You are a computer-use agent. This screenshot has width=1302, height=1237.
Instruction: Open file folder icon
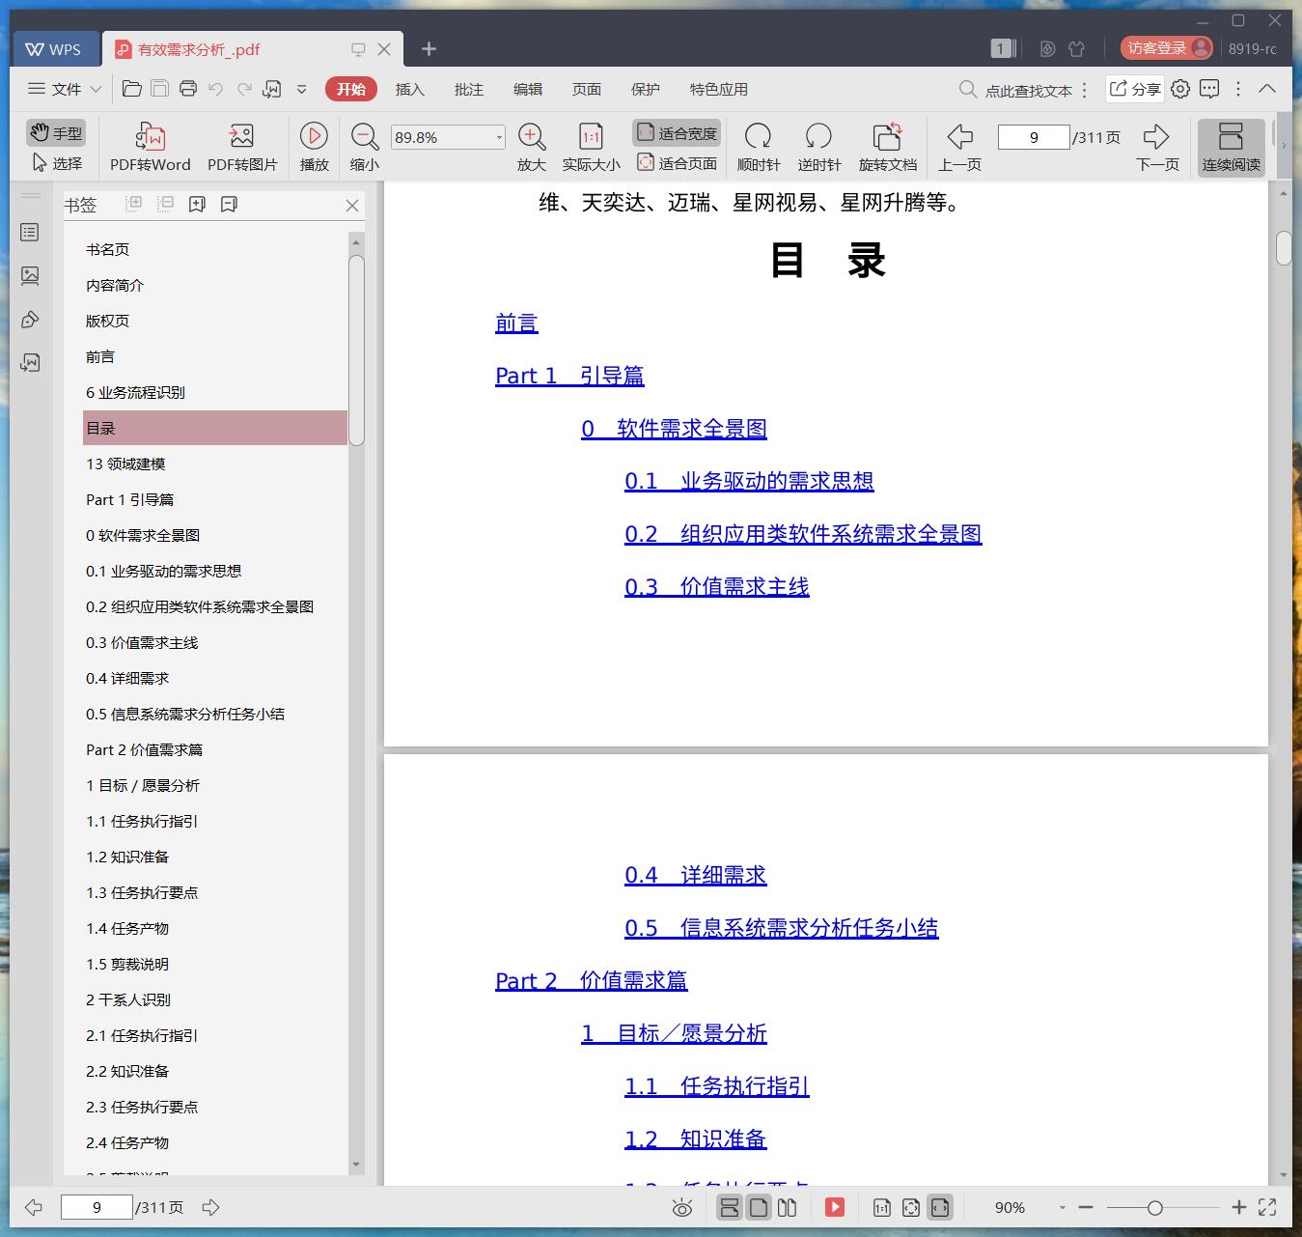tap(132, 89)
